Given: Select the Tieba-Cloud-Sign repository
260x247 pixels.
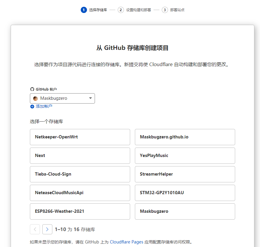Looking at the screenshot, I should (x=80, y=174).
